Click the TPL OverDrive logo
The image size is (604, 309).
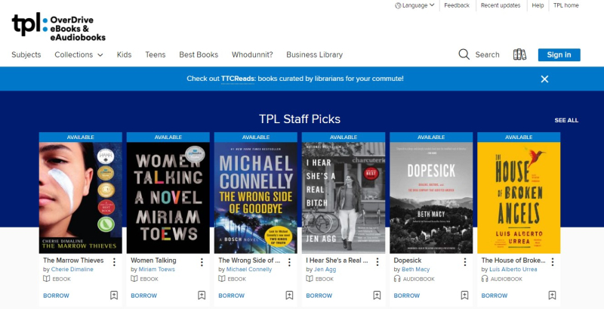pos(58,27)
